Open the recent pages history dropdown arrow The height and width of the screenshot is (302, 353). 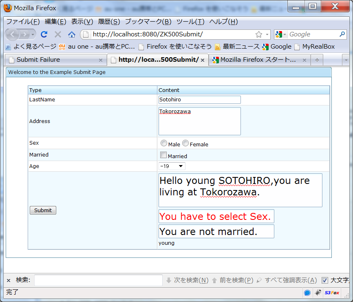click(33, 34)
